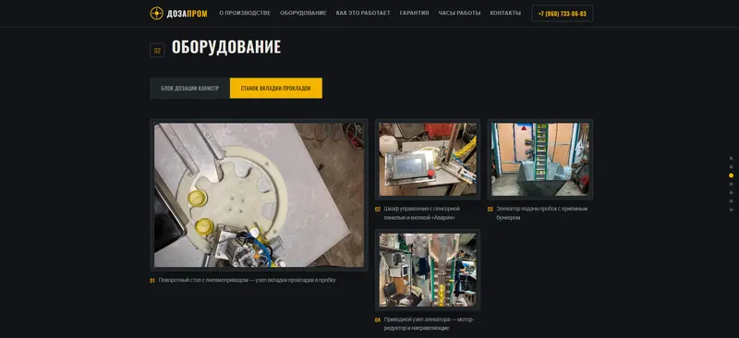Open the elevator drive unit photo
The width and height of the screenshot is (739, 338).
coord(428,270)
